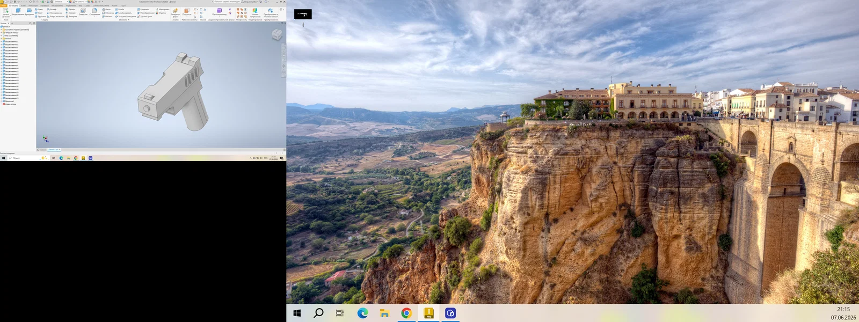This screenshot has height=322, width=859.
Task: Click the Split (Разделить) command
Action: point(143,9)
